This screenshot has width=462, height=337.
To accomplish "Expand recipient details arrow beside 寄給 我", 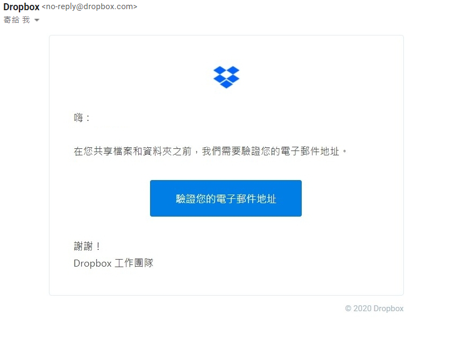I will tap(37, 20).
